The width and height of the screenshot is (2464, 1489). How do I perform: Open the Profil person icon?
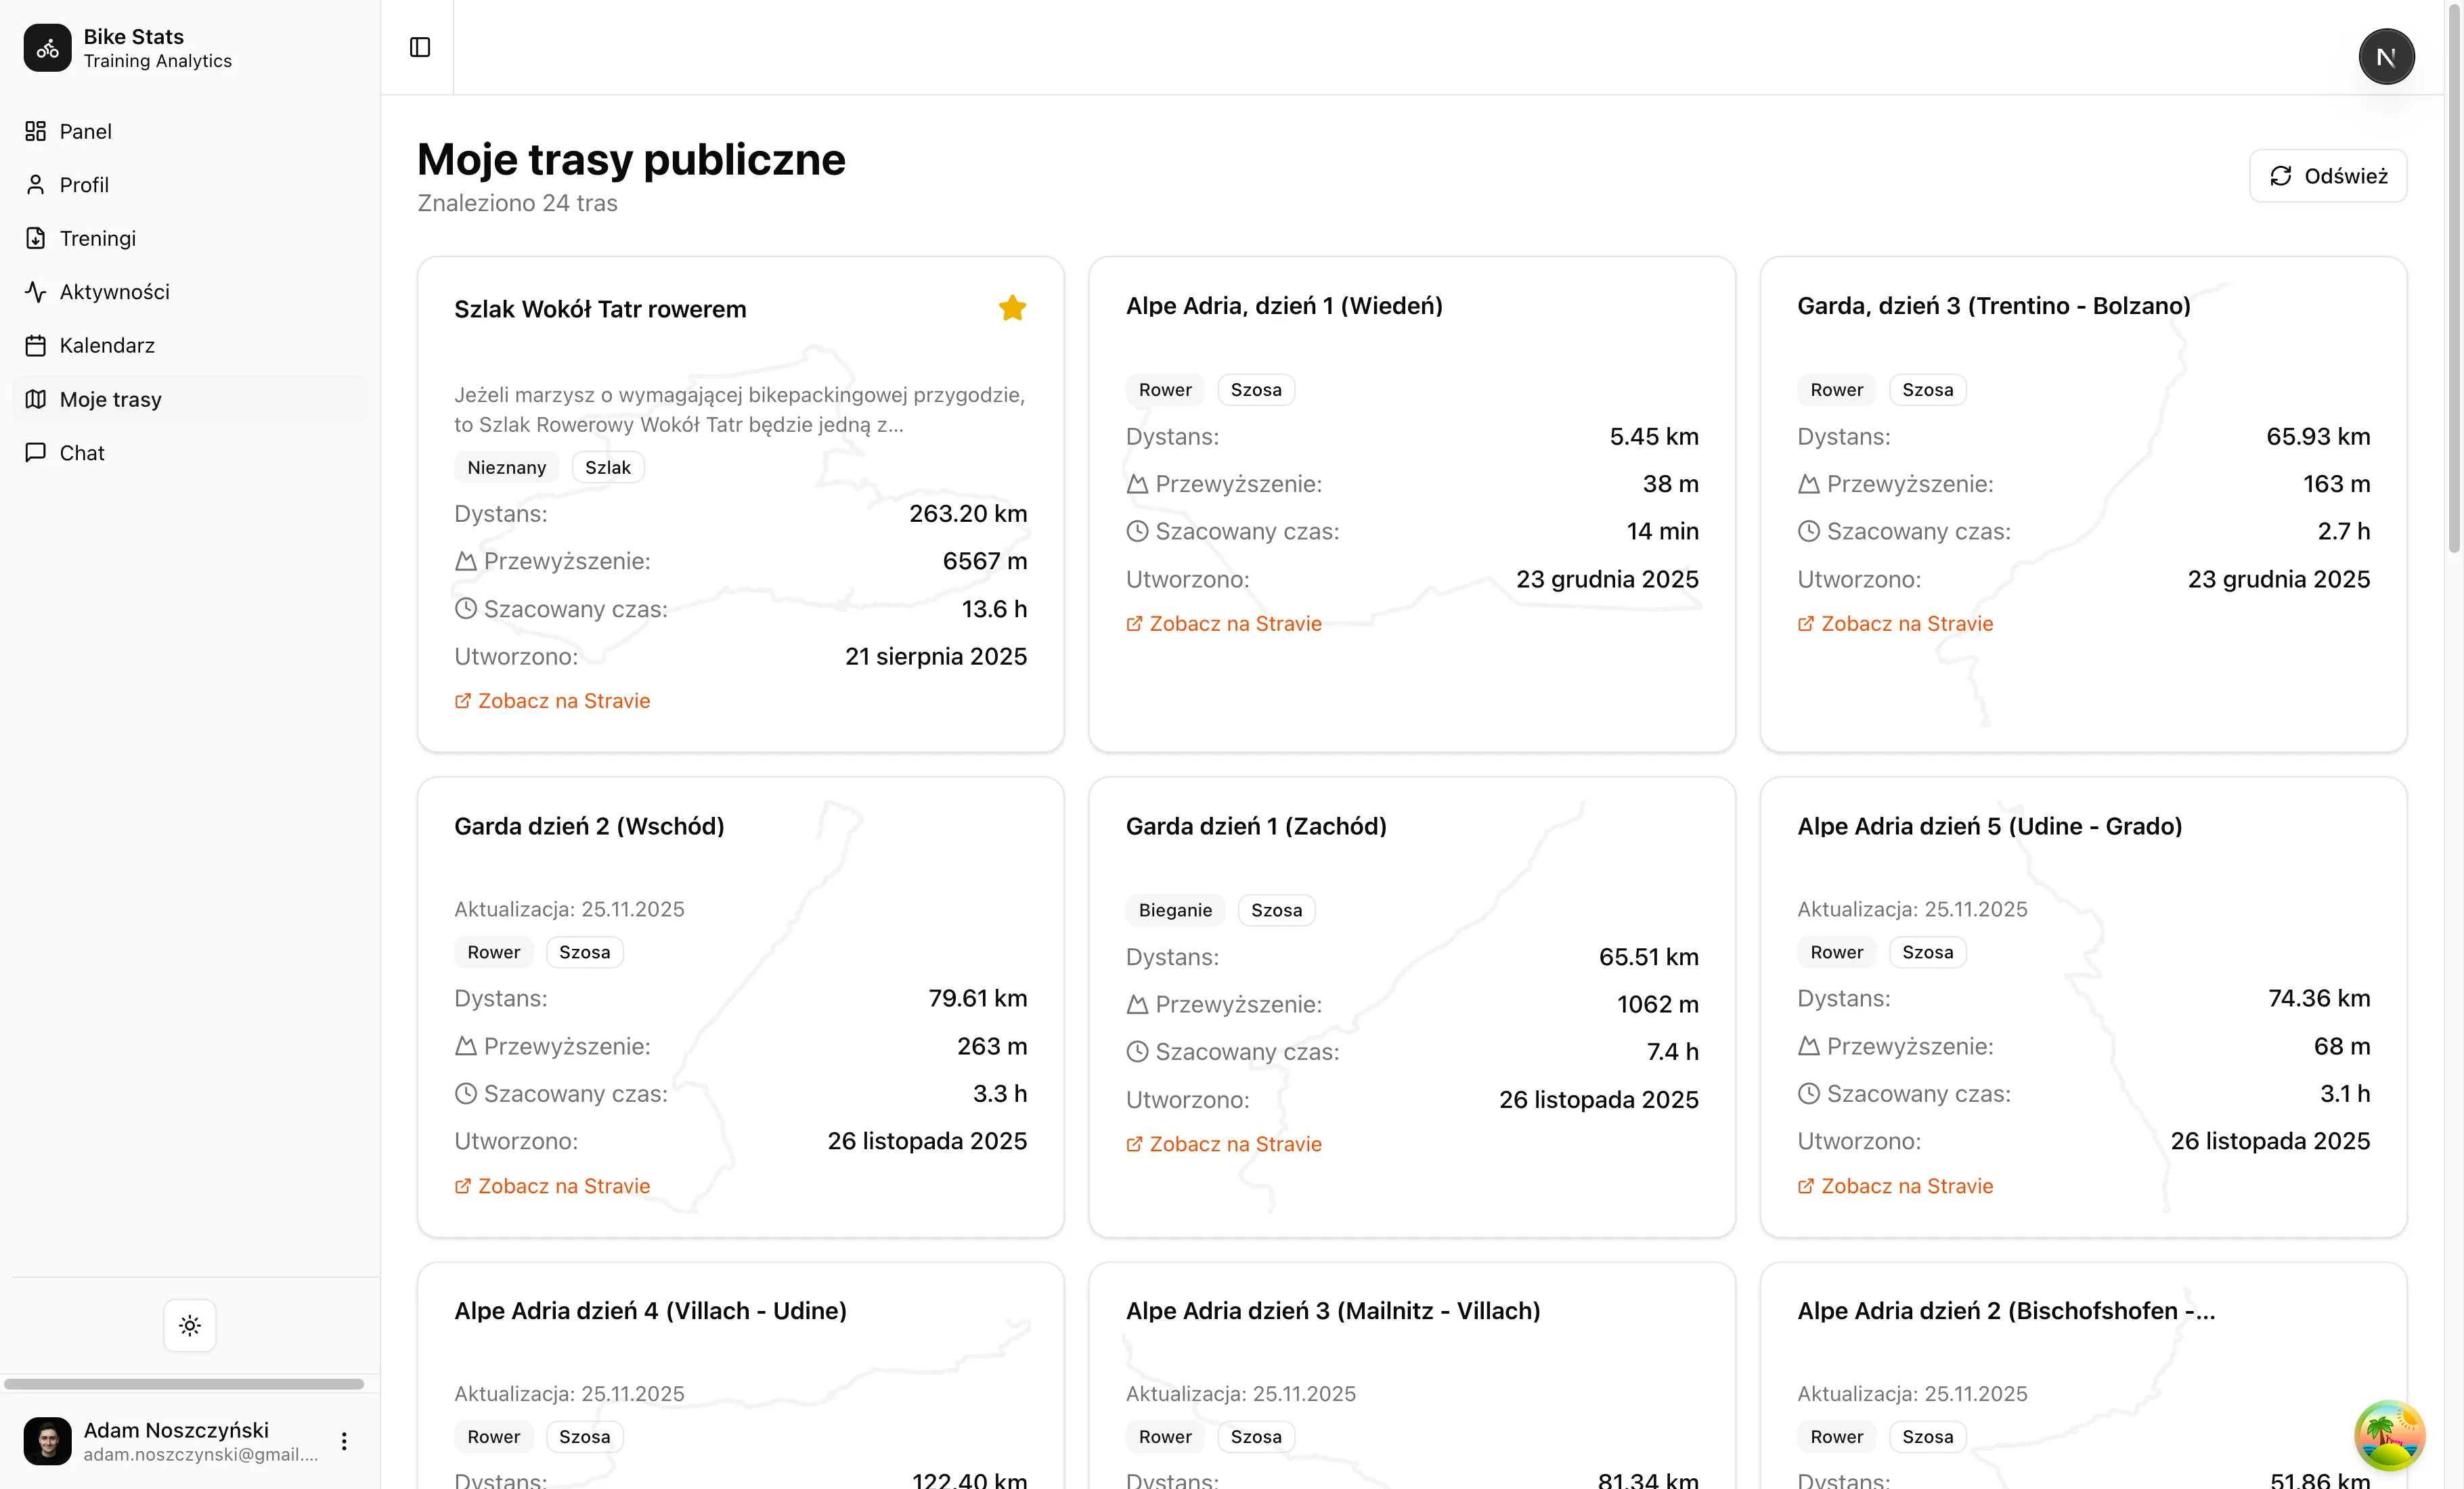[36, 185]
